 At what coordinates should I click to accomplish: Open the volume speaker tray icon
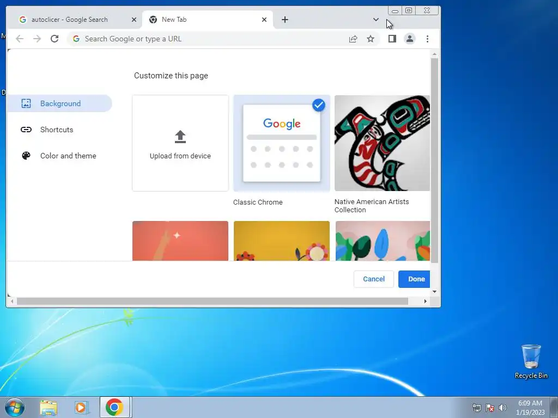tap(502, 408)
